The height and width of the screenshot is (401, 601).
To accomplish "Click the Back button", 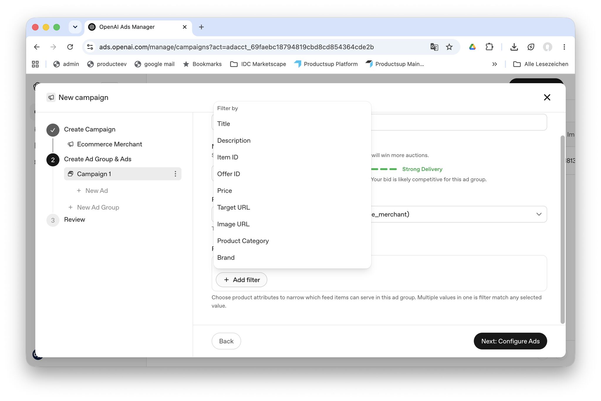I will click(226, 341).
